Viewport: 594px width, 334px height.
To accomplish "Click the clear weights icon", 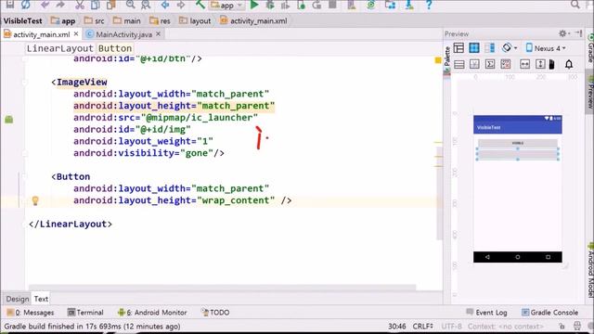I will [505, 64].
